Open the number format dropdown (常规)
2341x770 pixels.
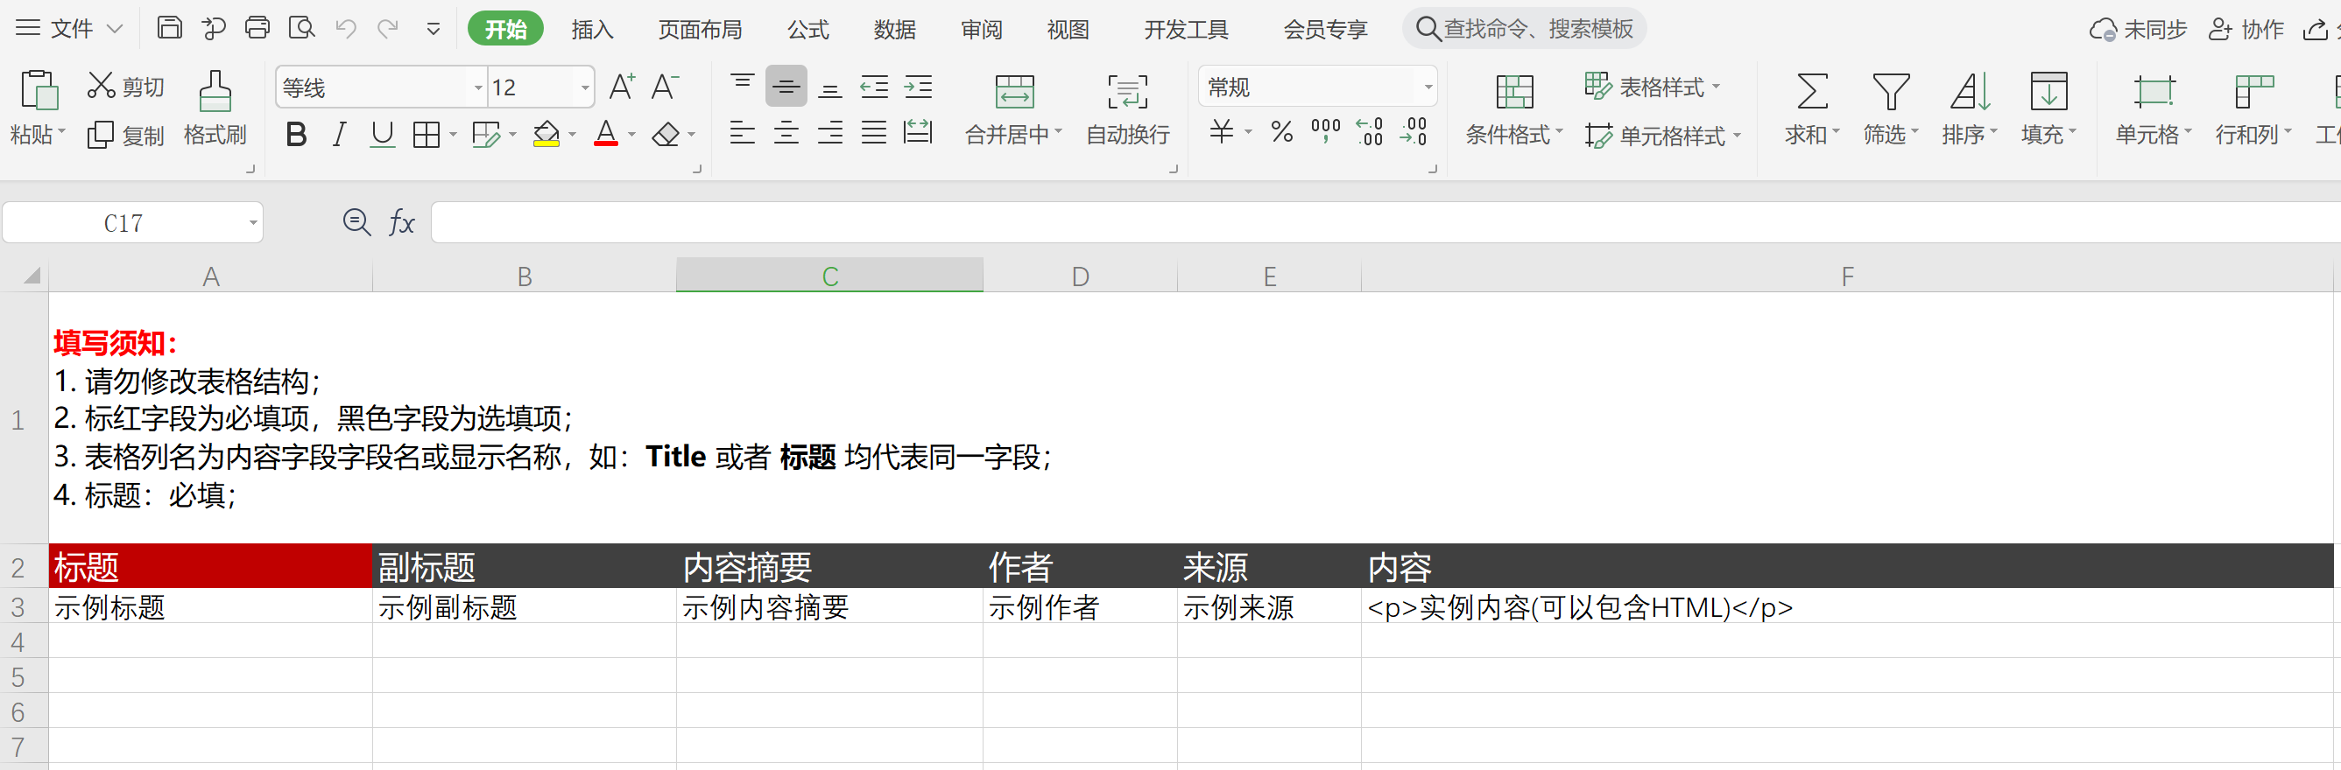[x=1428, y=87]
